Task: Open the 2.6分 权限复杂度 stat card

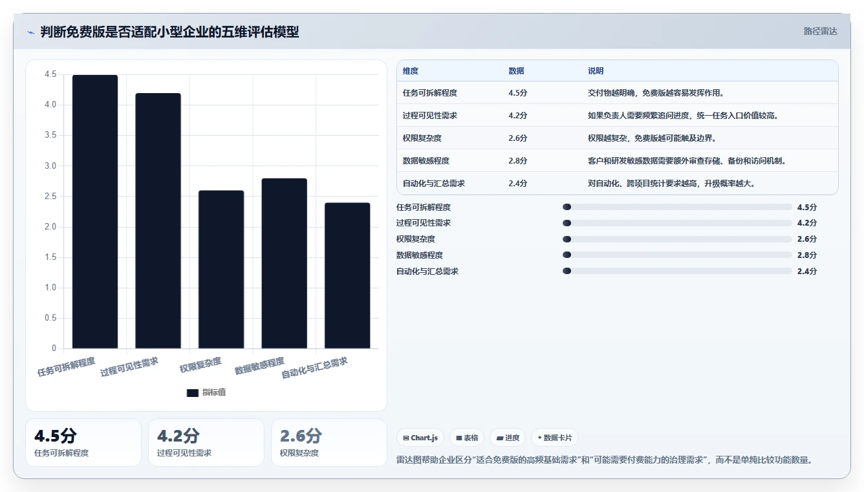Action: (329, 443)
